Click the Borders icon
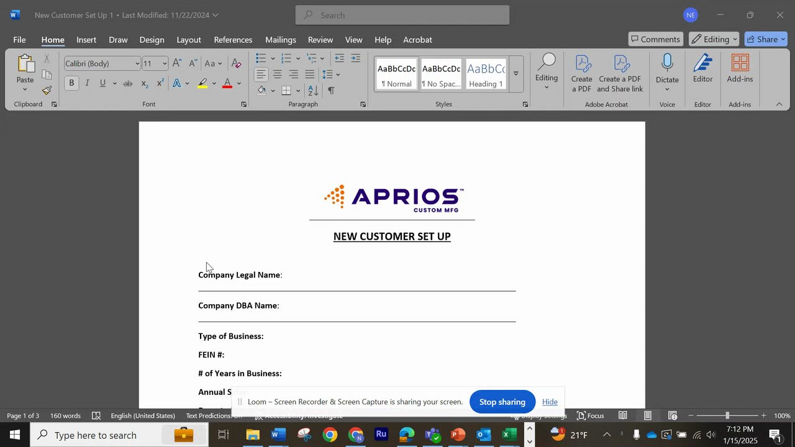Image resolution: width=795 pixels, height=447 pixels. tap(286, 91)
